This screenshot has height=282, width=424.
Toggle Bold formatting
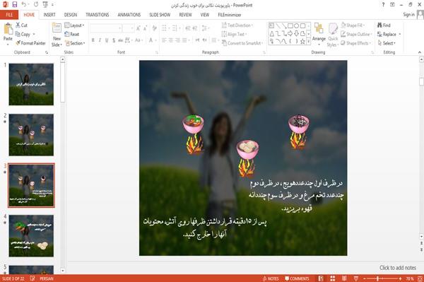coord(93,40)
